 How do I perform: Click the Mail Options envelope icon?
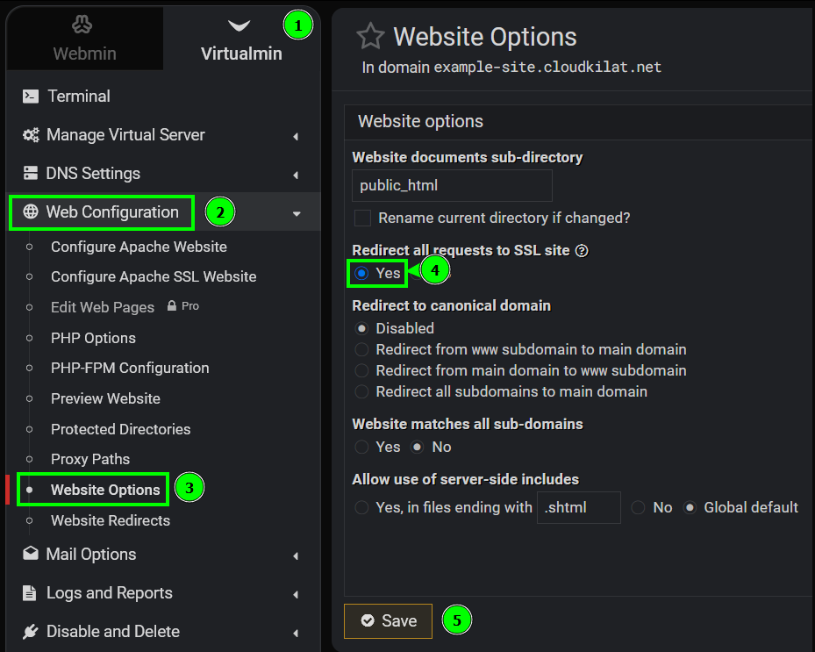coord(31,553)
